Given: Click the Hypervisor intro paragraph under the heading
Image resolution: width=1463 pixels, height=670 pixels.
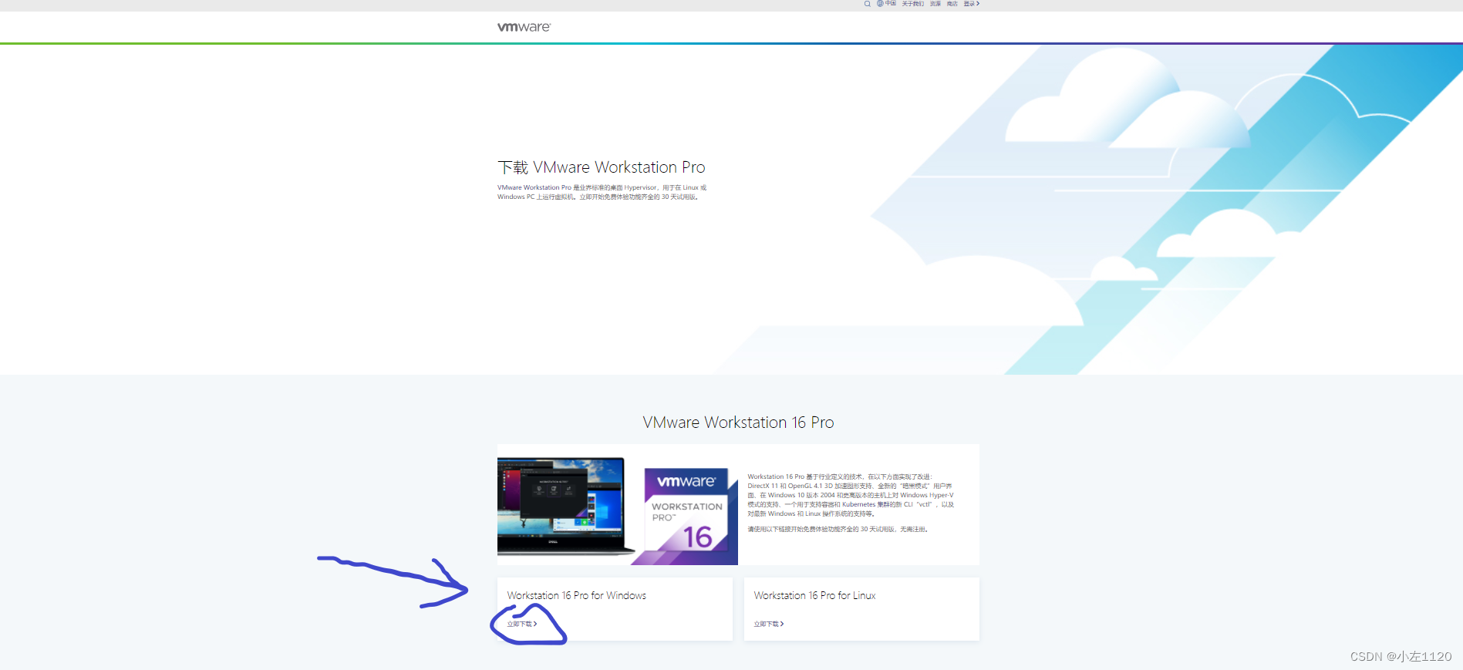Looking at the screenshot, I should point(602,192).
